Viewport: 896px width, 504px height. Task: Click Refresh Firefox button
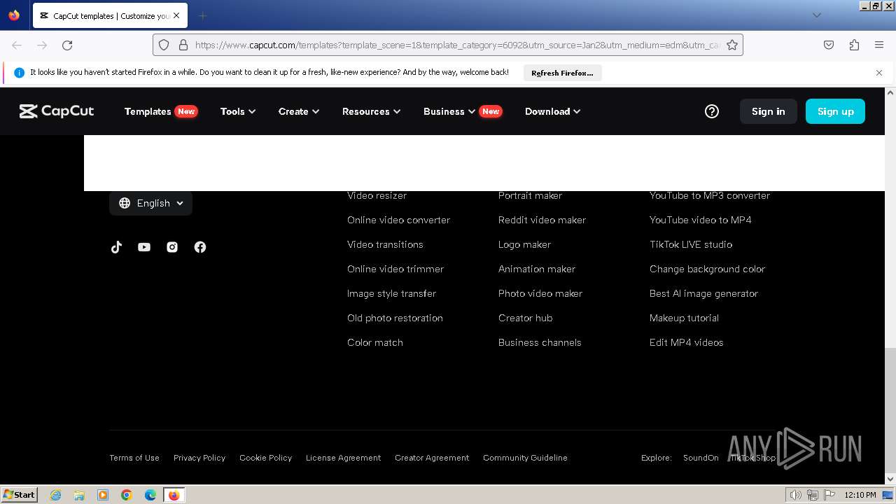pyautogui.click(x=562, y=73)
